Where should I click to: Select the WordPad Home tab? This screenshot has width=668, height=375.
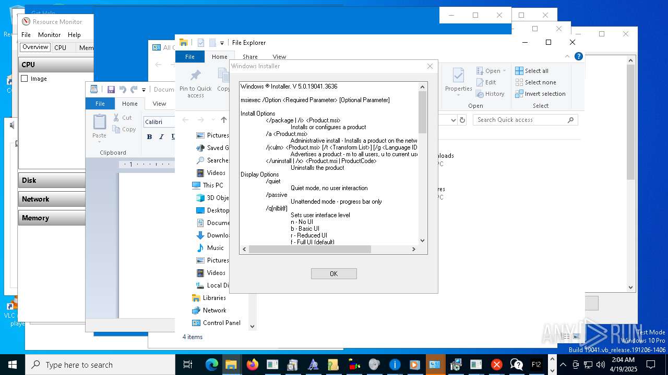[x=129, y=104]
